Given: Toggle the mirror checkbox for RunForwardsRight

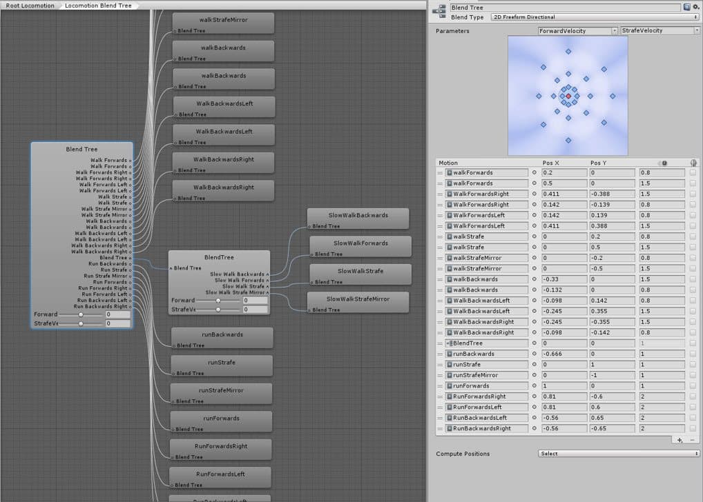Looking at the screenshot, I should [693, 396].
